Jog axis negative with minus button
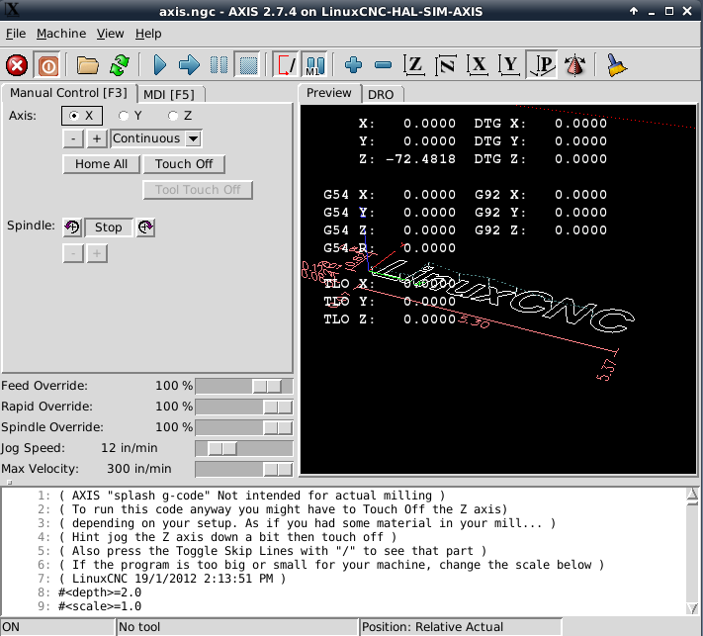 coord(73,138)
